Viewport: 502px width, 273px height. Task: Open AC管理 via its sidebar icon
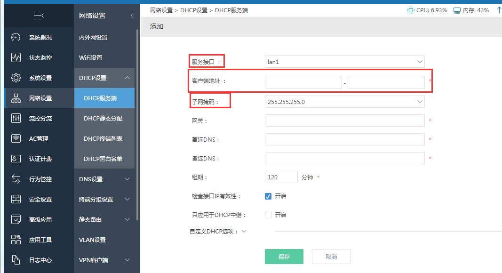click(15, 138)
